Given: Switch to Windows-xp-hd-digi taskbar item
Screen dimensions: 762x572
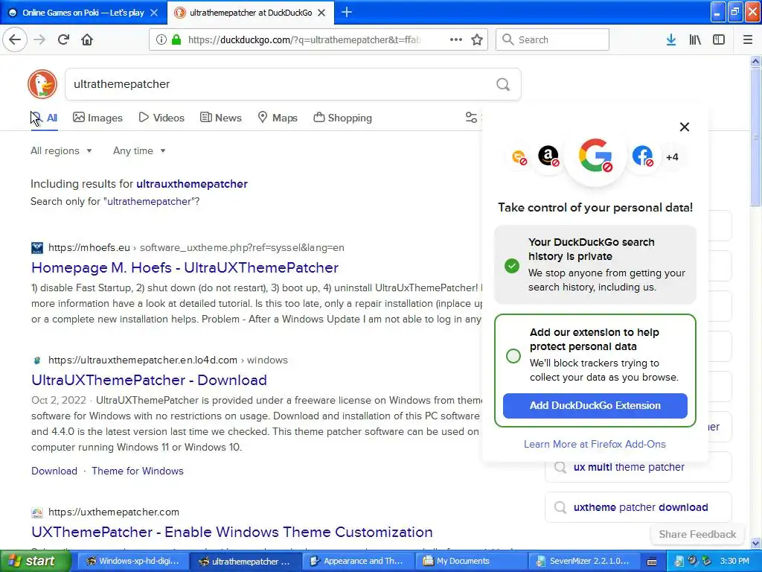Looking at the screenshot, I should (x=132, y=561).
